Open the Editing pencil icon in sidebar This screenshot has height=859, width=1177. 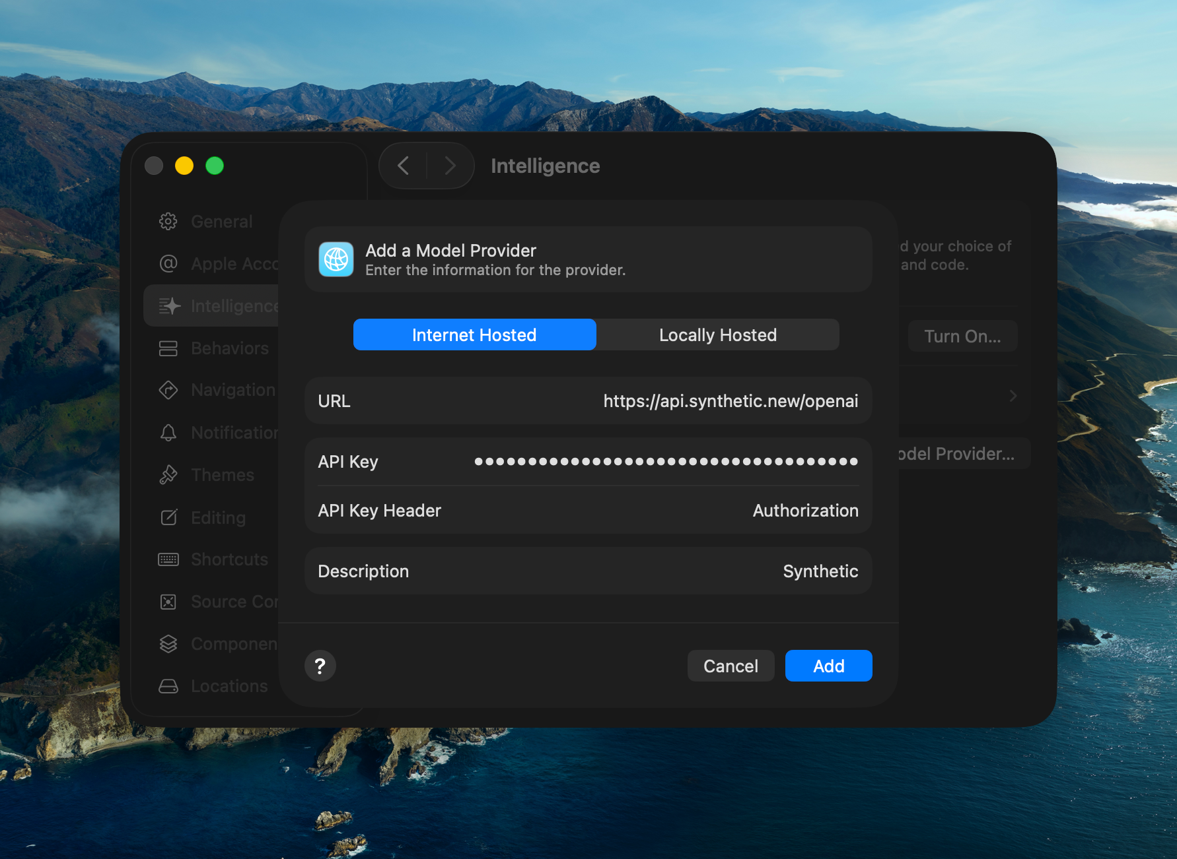click(x=168, y=517)
